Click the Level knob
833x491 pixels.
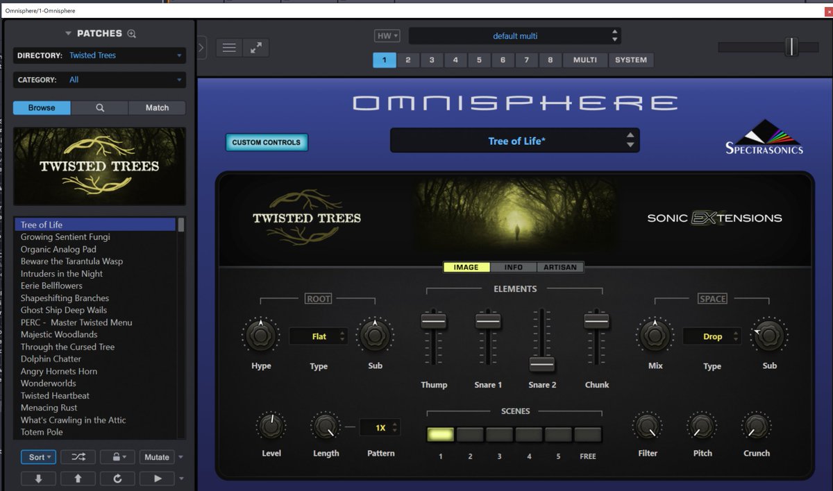(x=271, y=427)
